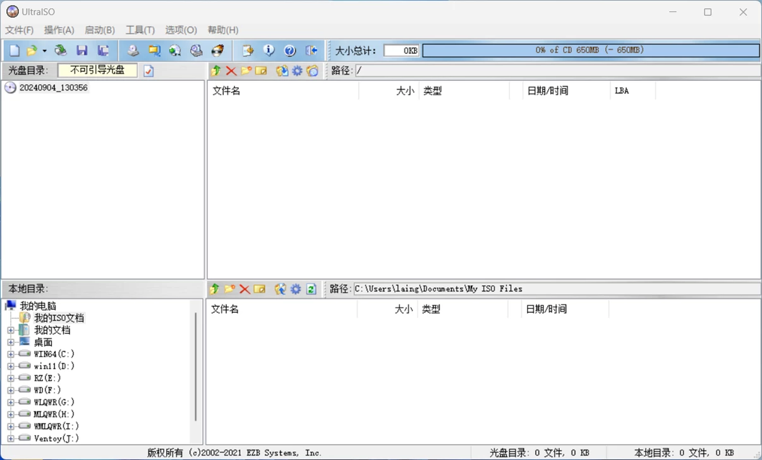Expand the 桌面 tree node
762x460 pixels.
tap(11, 342)
